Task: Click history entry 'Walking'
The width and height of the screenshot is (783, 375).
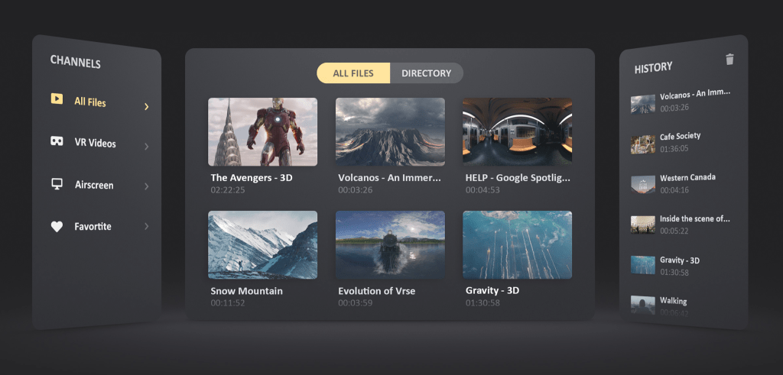Action: point(673,301)
